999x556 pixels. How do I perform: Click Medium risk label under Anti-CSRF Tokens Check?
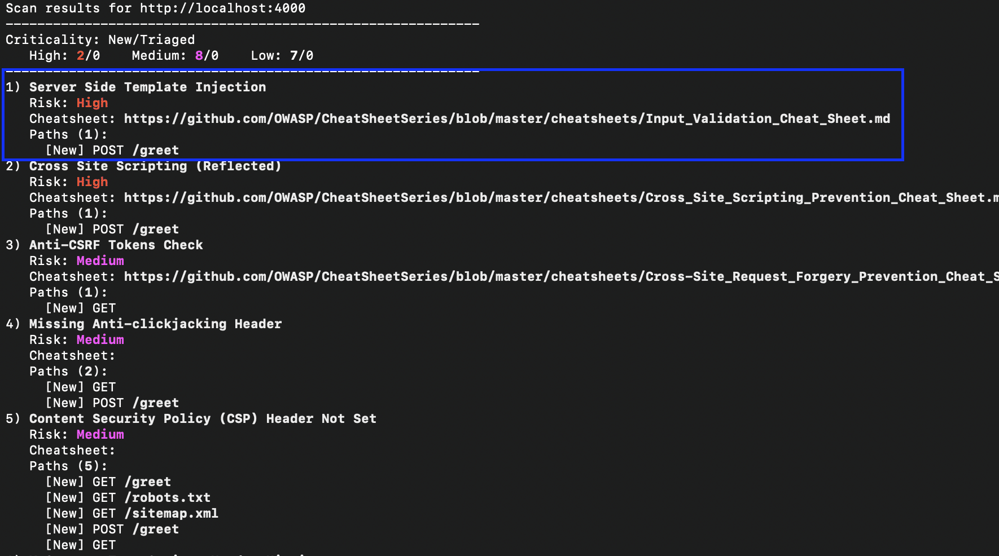100,261
